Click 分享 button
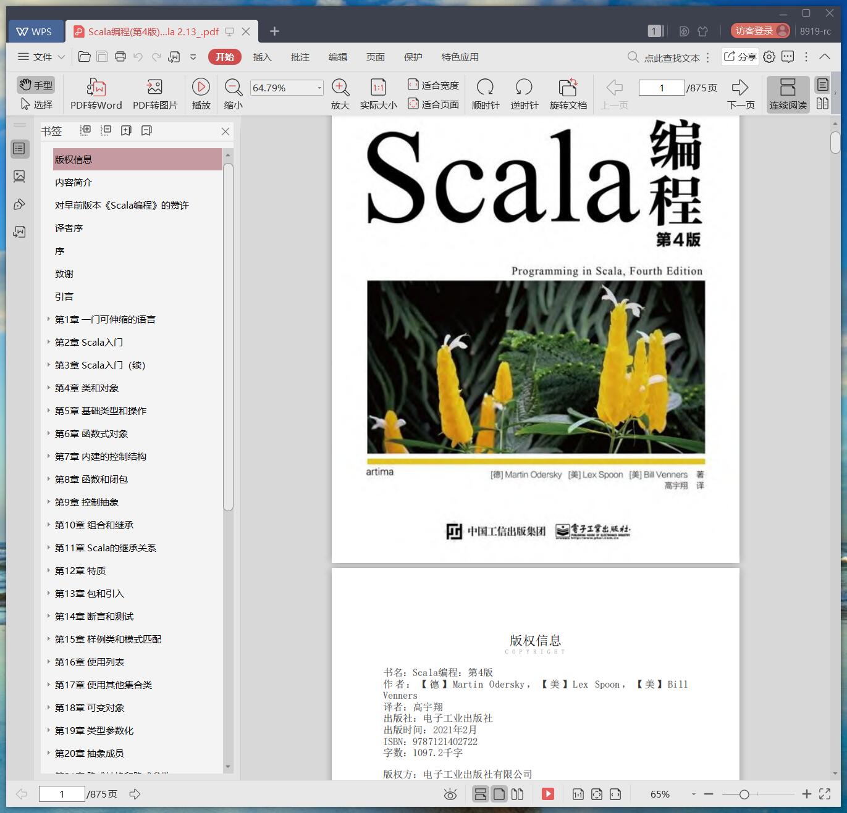Screen dimensions: 847x813 740,57
